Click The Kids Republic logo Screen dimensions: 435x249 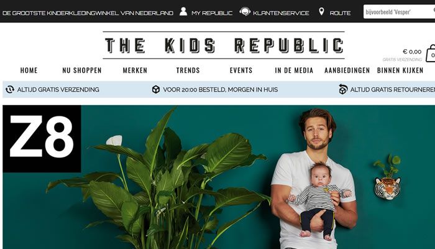click(x=224, y=45)
